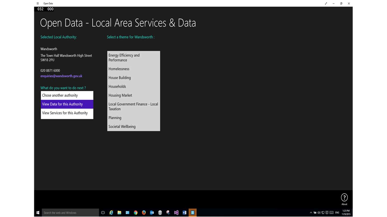Open Google Chrome from taskbar
Screen dimensions: 387x217
coord(135,213)
